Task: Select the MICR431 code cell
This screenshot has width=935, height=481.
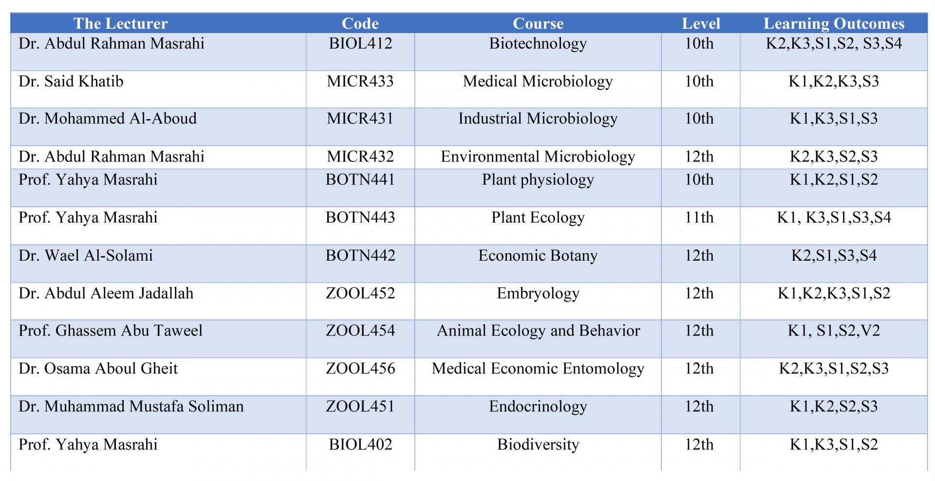Action: pyautogui.click(x=360, y=119)
